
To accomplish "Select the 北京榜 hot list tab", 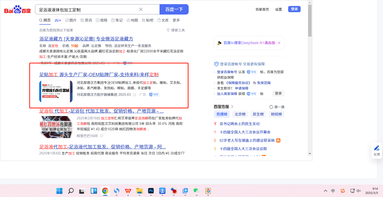I will pos(240,114).
